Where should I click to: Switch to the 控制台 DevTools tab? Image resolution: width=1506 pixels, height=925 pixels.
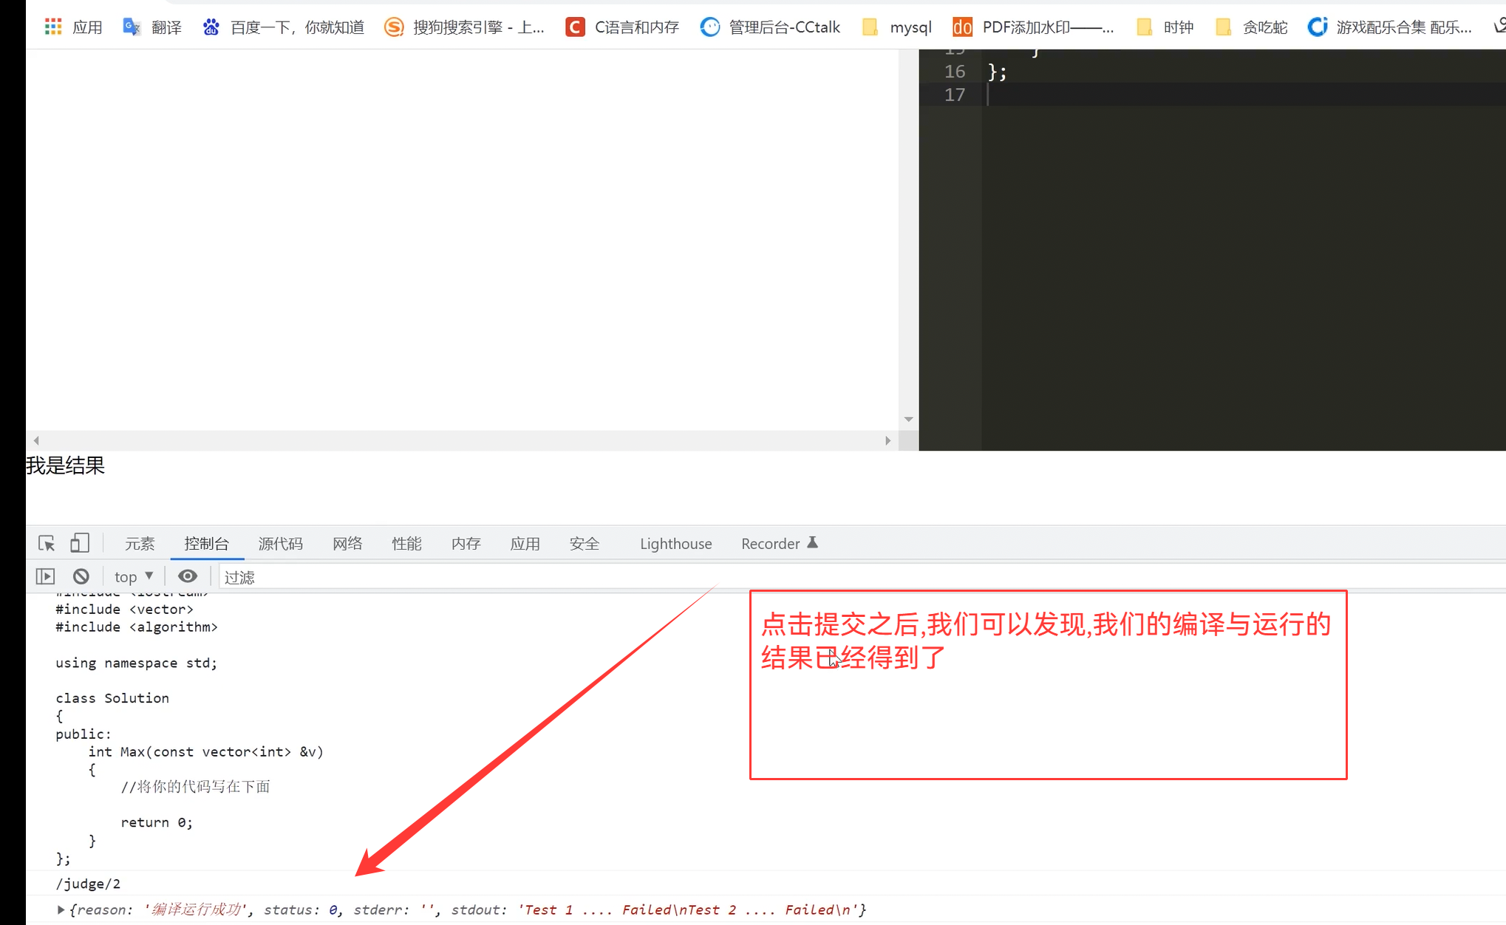(206, 544)
